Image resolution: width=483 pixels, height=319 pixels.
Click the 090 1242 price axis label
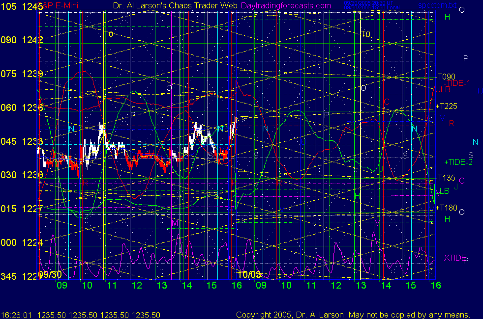[22, 40]
